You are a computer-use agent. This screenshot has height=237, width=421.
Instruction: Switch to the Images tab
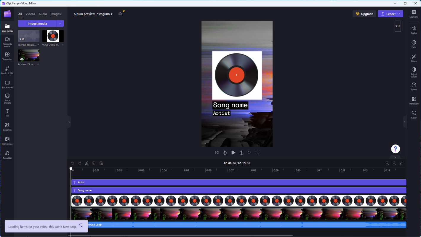pos(55,14)
